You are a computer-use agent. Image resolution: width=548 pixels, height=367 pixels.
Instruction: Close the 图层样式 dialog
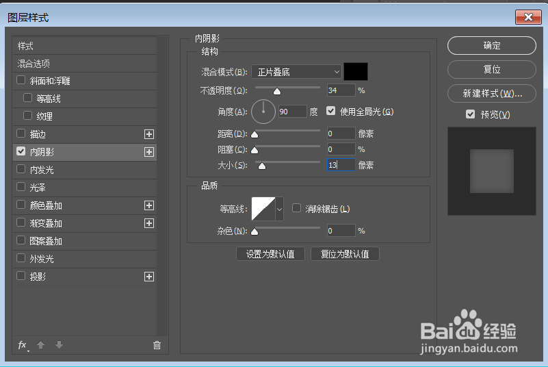tap(528, 17)
